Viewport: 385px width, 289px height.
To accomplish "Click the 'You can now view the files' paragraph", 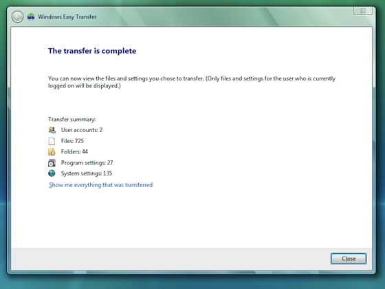I will [192, 82].
